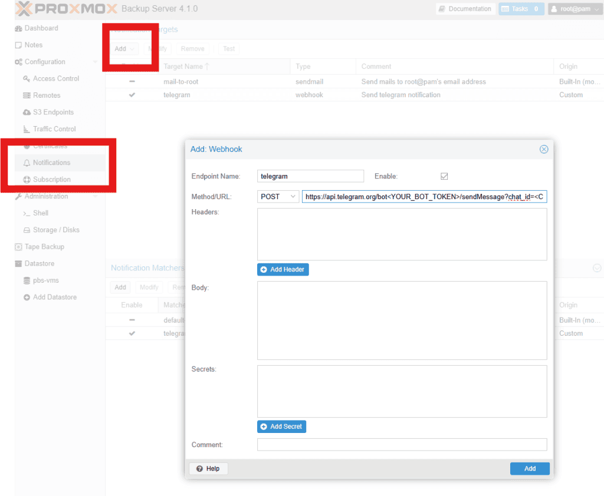Toggle the Enable checkbox in webhook dialog

[444, 176]
